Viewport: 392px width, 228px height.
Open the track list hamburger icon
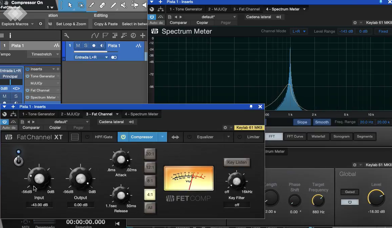coord(2,36)
